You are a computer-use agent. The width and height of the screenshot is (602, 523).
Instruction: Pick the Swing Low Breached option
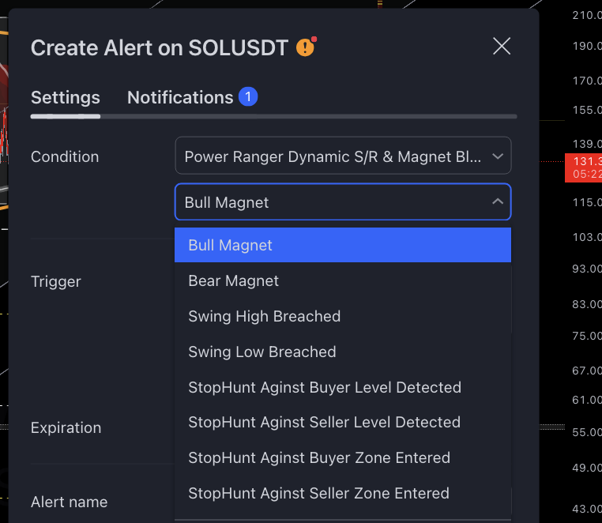click(x=261, y=352)
